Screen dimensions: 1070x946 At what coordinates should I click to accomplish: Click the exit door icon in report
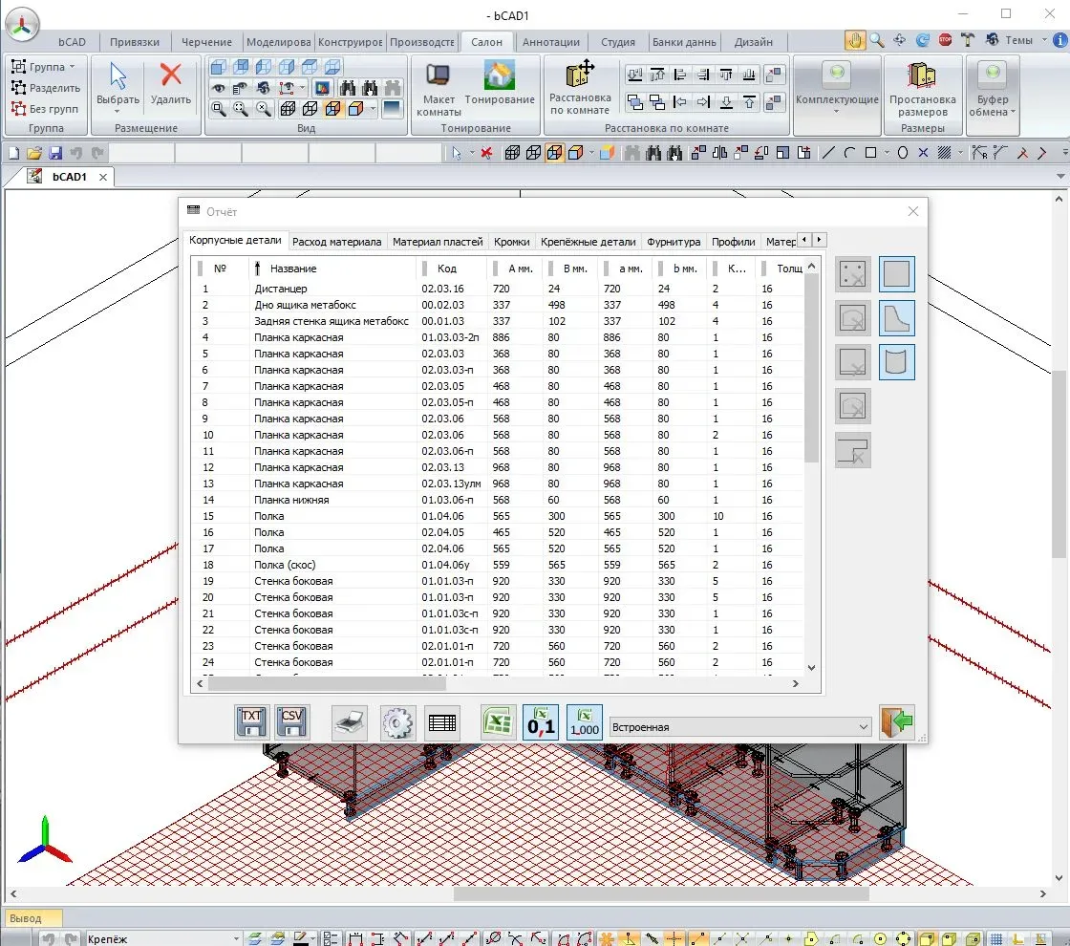click(x=896, y=723)
